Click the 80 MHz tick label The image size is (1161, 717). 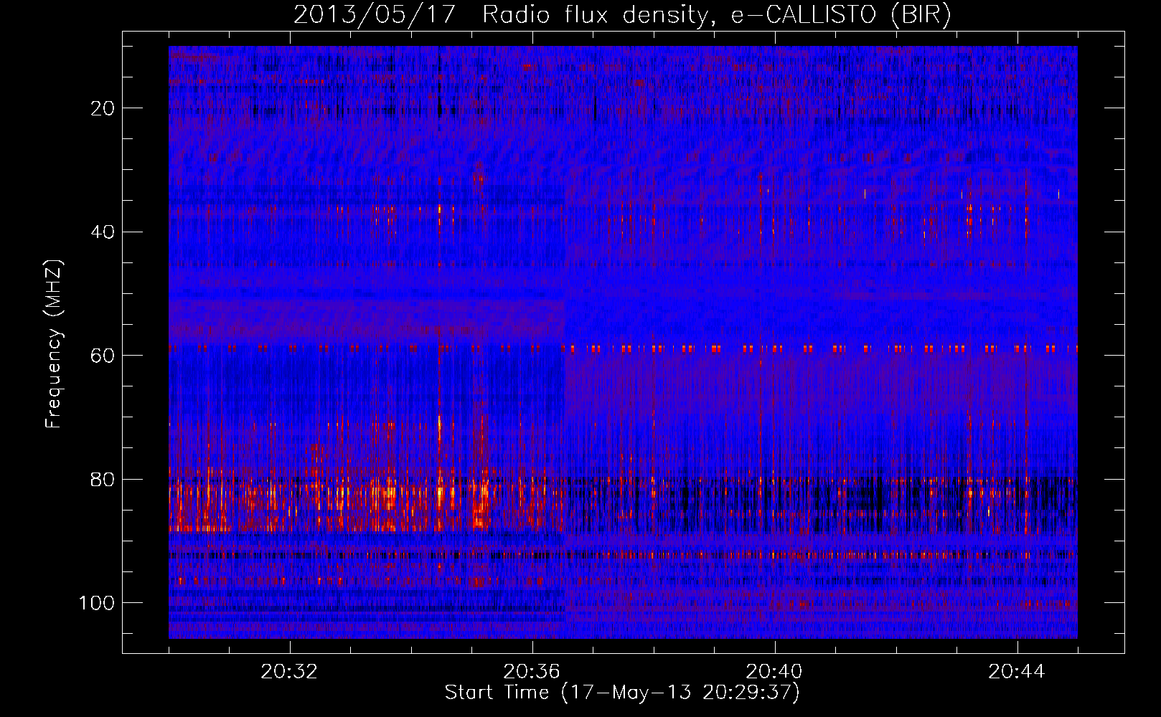pos(103,479)
